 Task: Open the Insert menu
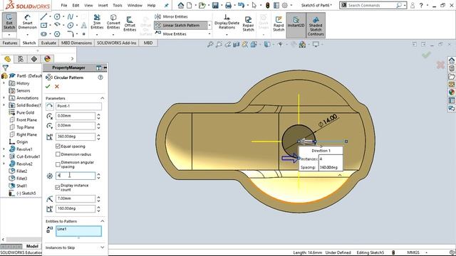pyautogui.click(x=103, y=5)
